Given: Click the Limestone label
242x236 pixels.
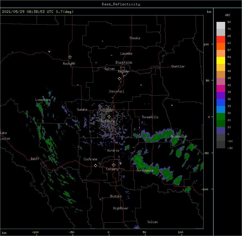Looking at the screenshot, I should click(x=43, y=100).
